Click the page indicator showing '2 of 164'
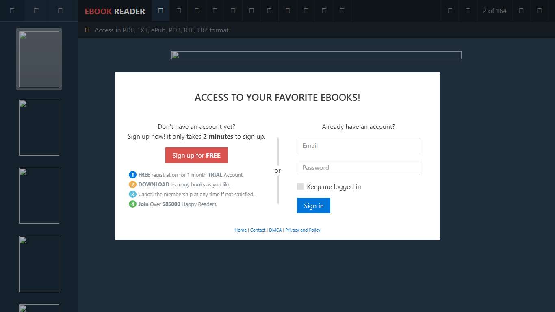555x312 pixels. point(494,11)
